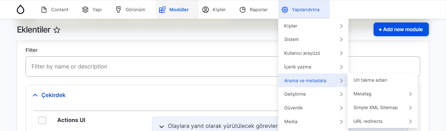The width and height of the screenshot is (446, 131).
Task: Click the Görünüm paintbrush icon
Action: 118,10
